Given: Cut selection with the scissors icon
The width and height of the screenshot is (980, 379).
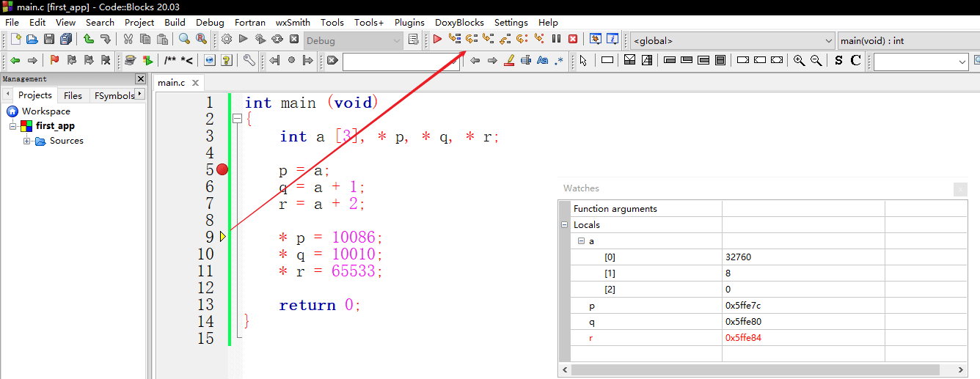Looking at the screenshot, I should click(128, 39).
